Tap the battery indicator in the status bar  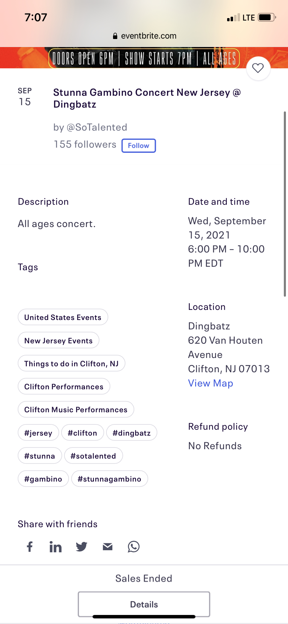click(x=266, y=17)
